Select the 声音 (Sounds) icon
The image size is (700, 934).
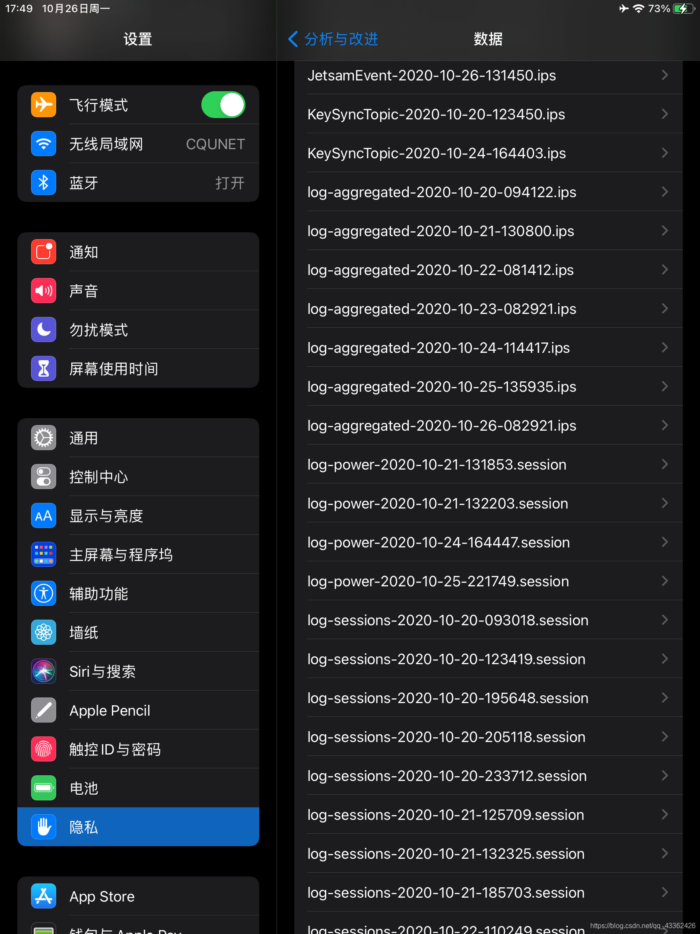click(x=43, y=291)
